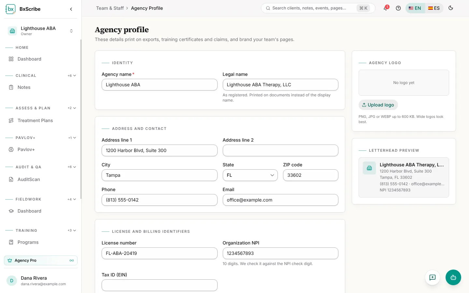Click the BxScribe logo icon
The height and width of the screenshot is (293, 469).
[10, 9]
